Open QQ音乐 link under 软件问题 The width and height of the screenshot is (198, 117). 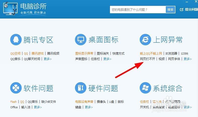[33, 102]
